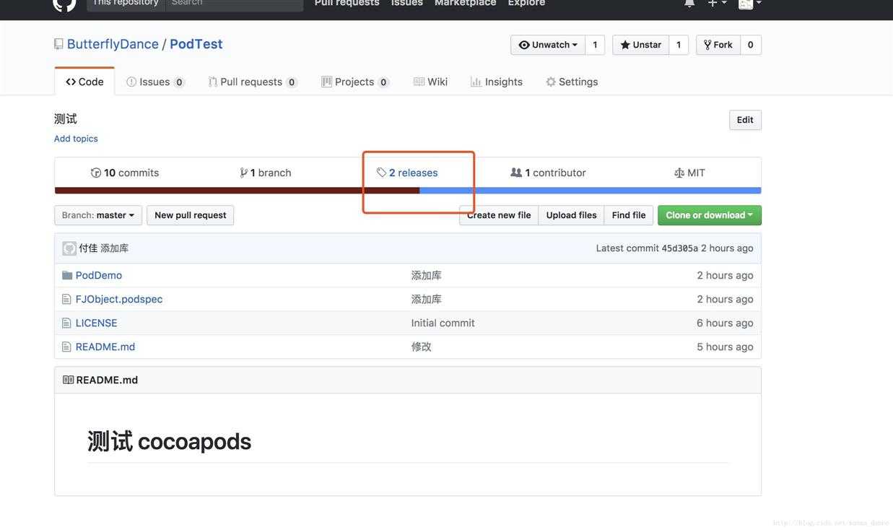Screen dimensions: 893x530
Task: Click 'This repository' search scope
Action: (x=126, y=3)
